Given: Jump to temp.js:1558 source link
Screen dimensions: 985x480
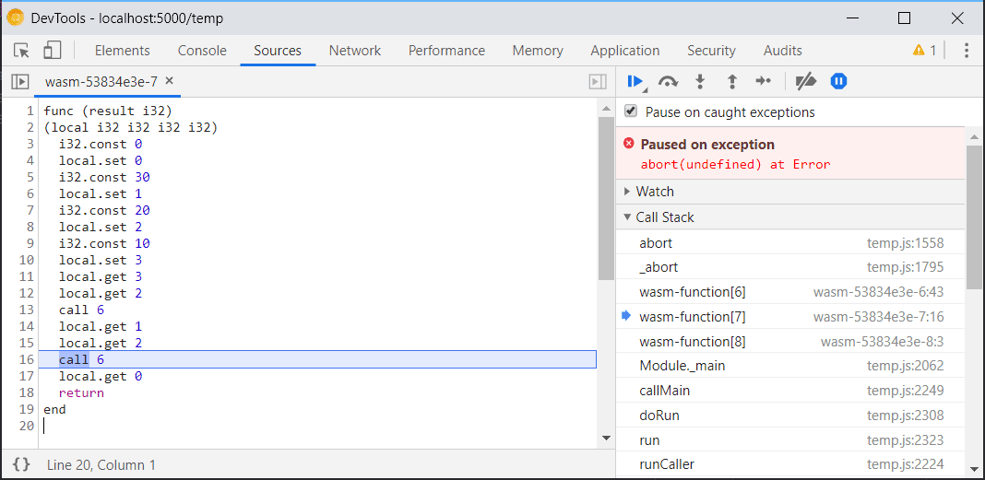Looking at the screenshot, I should coord(905,243).
